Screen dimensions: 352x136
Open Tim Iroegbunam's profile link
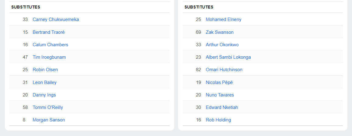point(49,57)
